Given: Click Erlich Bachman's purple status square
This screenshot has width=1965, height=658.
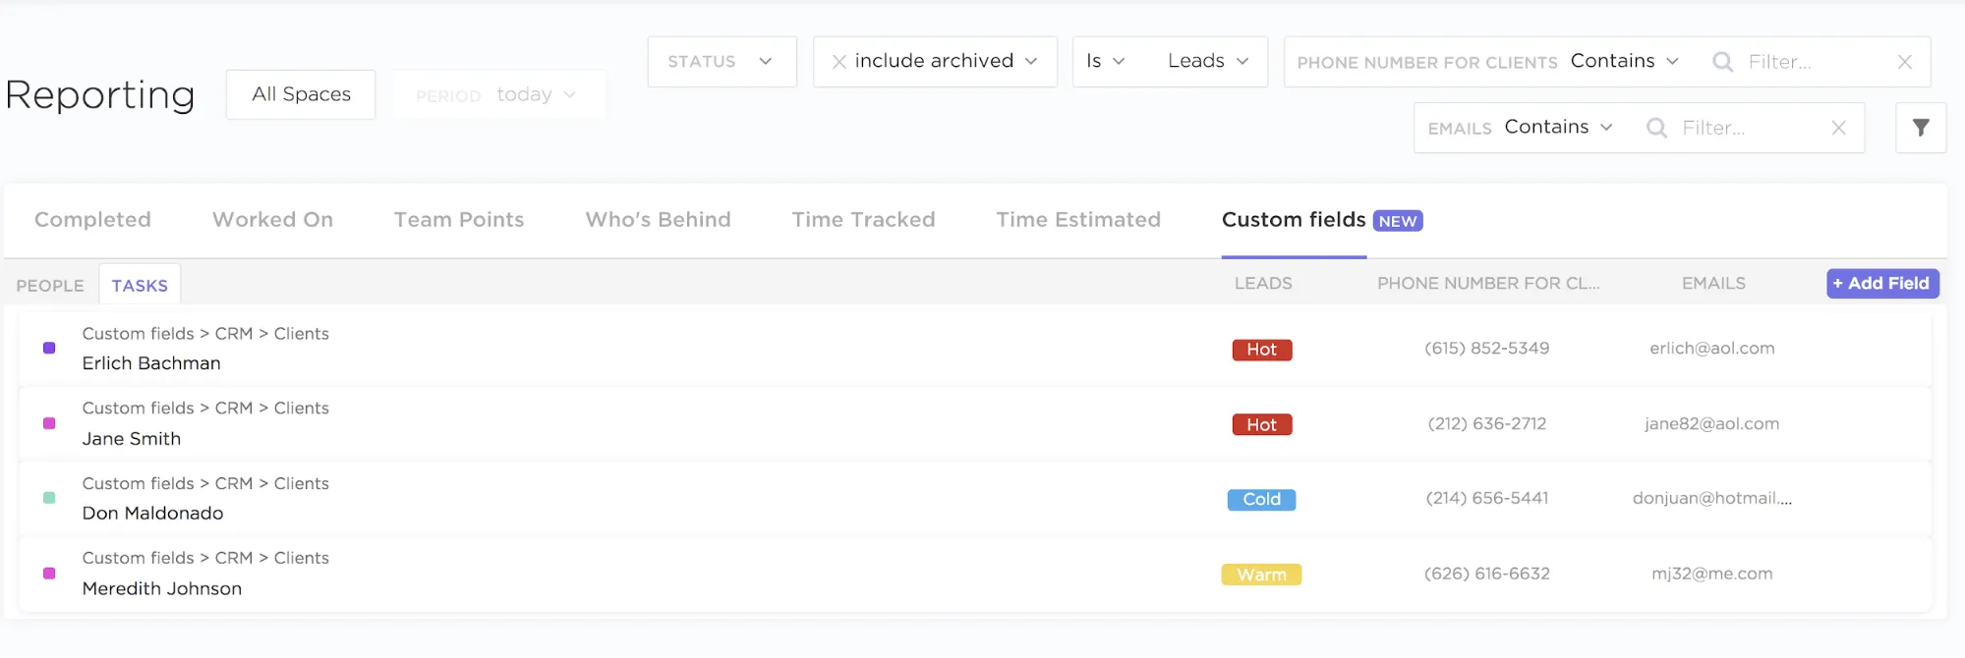Looking at the screenshot, I should tap(49, 348).
